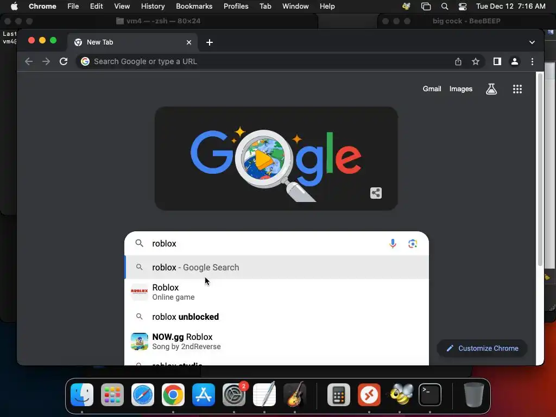Click the Chrome forward arrow button
556x417 pixels.
click(46, 61)
